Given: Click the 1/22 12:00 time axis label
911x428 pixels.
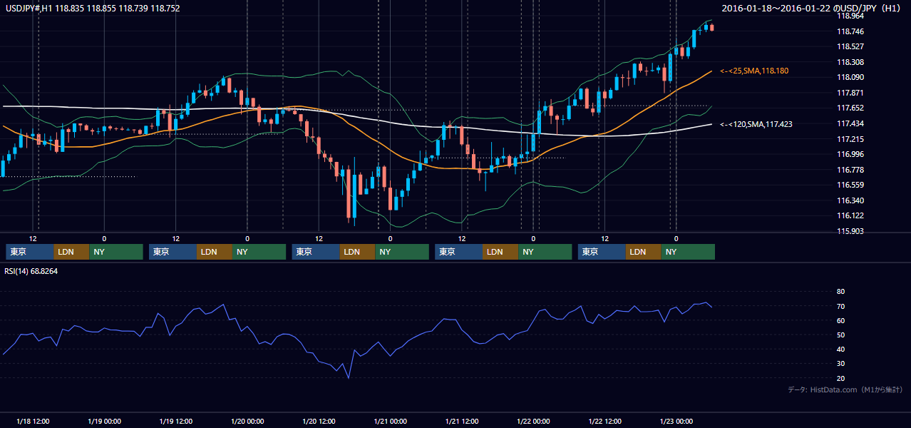Looking at the screenshot, I should point(605,421).
